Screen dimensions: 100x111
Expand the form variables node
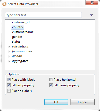[9, 51]
